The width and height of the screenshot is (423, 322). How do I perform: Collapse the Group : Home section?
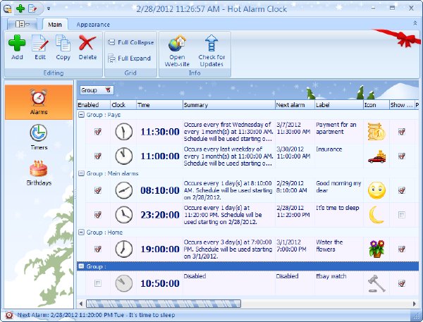pos(81,233)
